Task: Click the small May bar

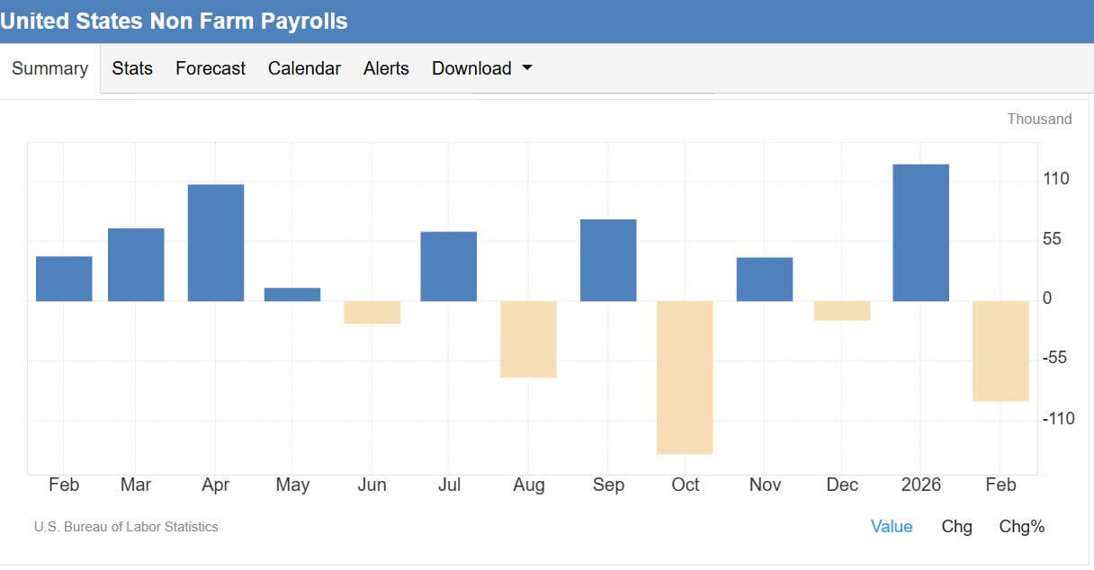Action: coord(292,294)
